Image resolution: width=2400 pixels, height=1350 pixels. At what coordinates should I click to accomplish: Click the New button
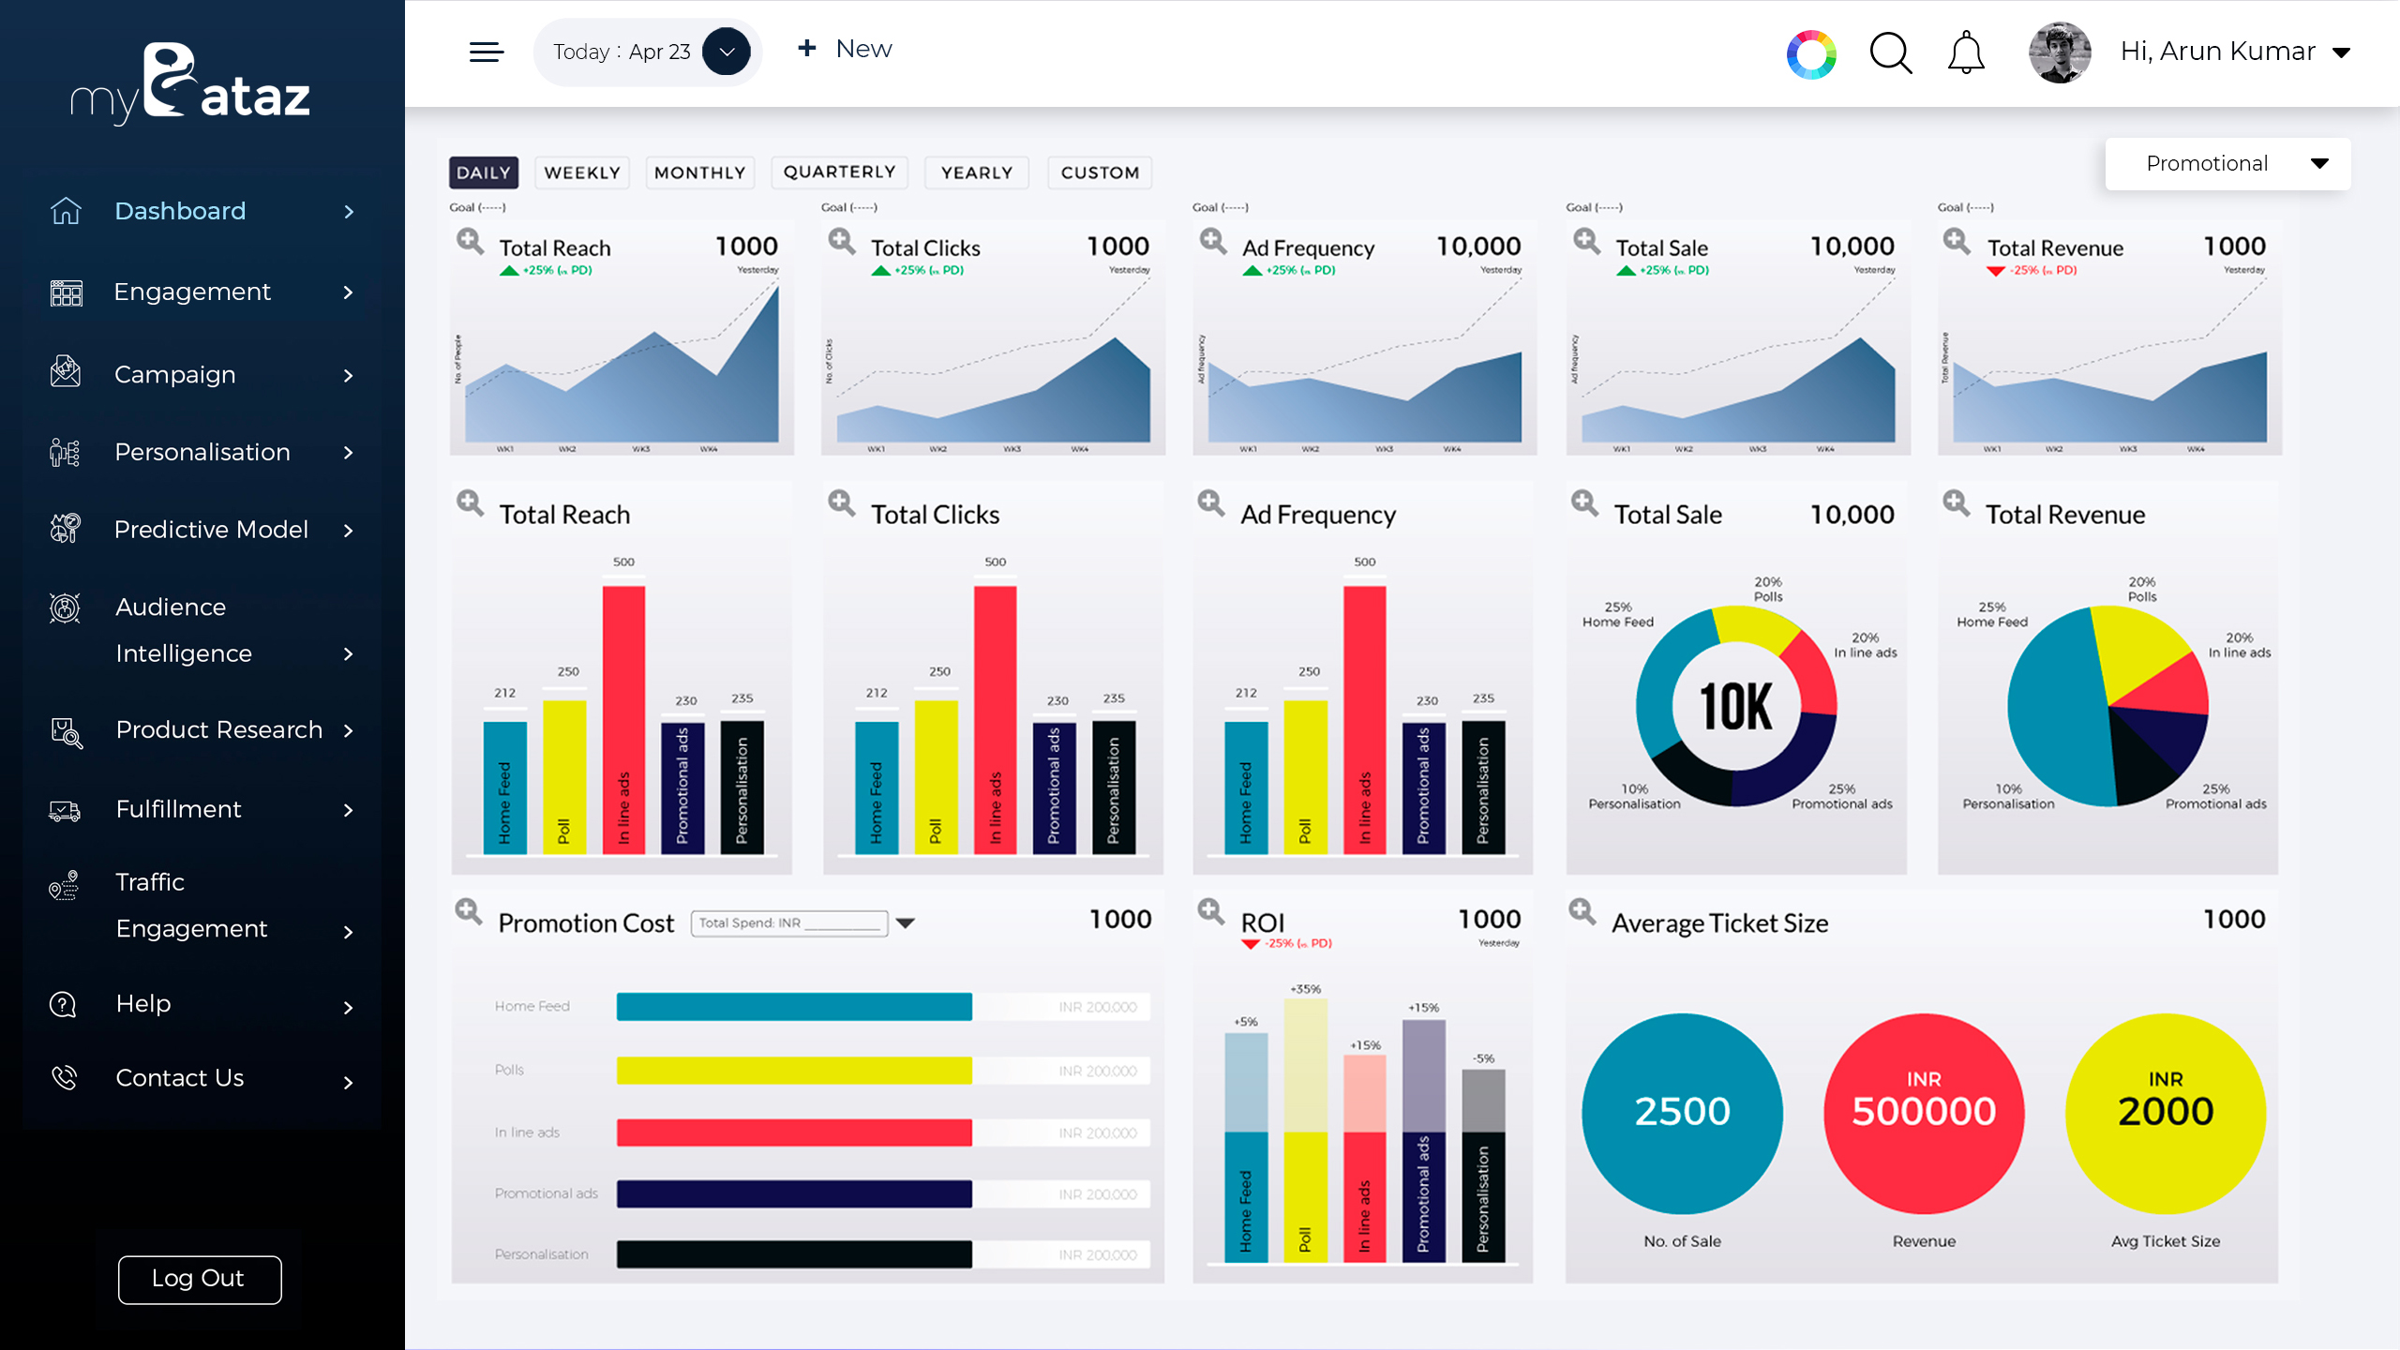pos(845,49)
